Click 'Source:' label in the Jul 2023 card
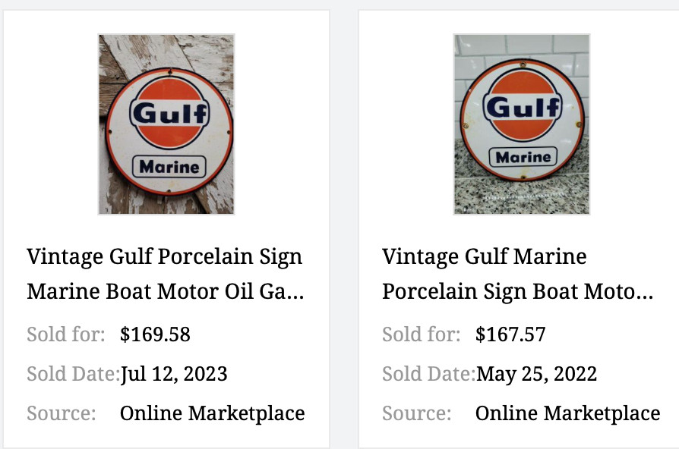 [x=62, y=413]
